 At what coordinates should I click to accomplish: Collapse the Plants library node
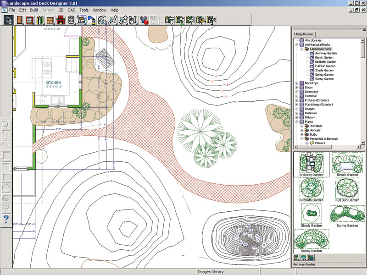297,121
